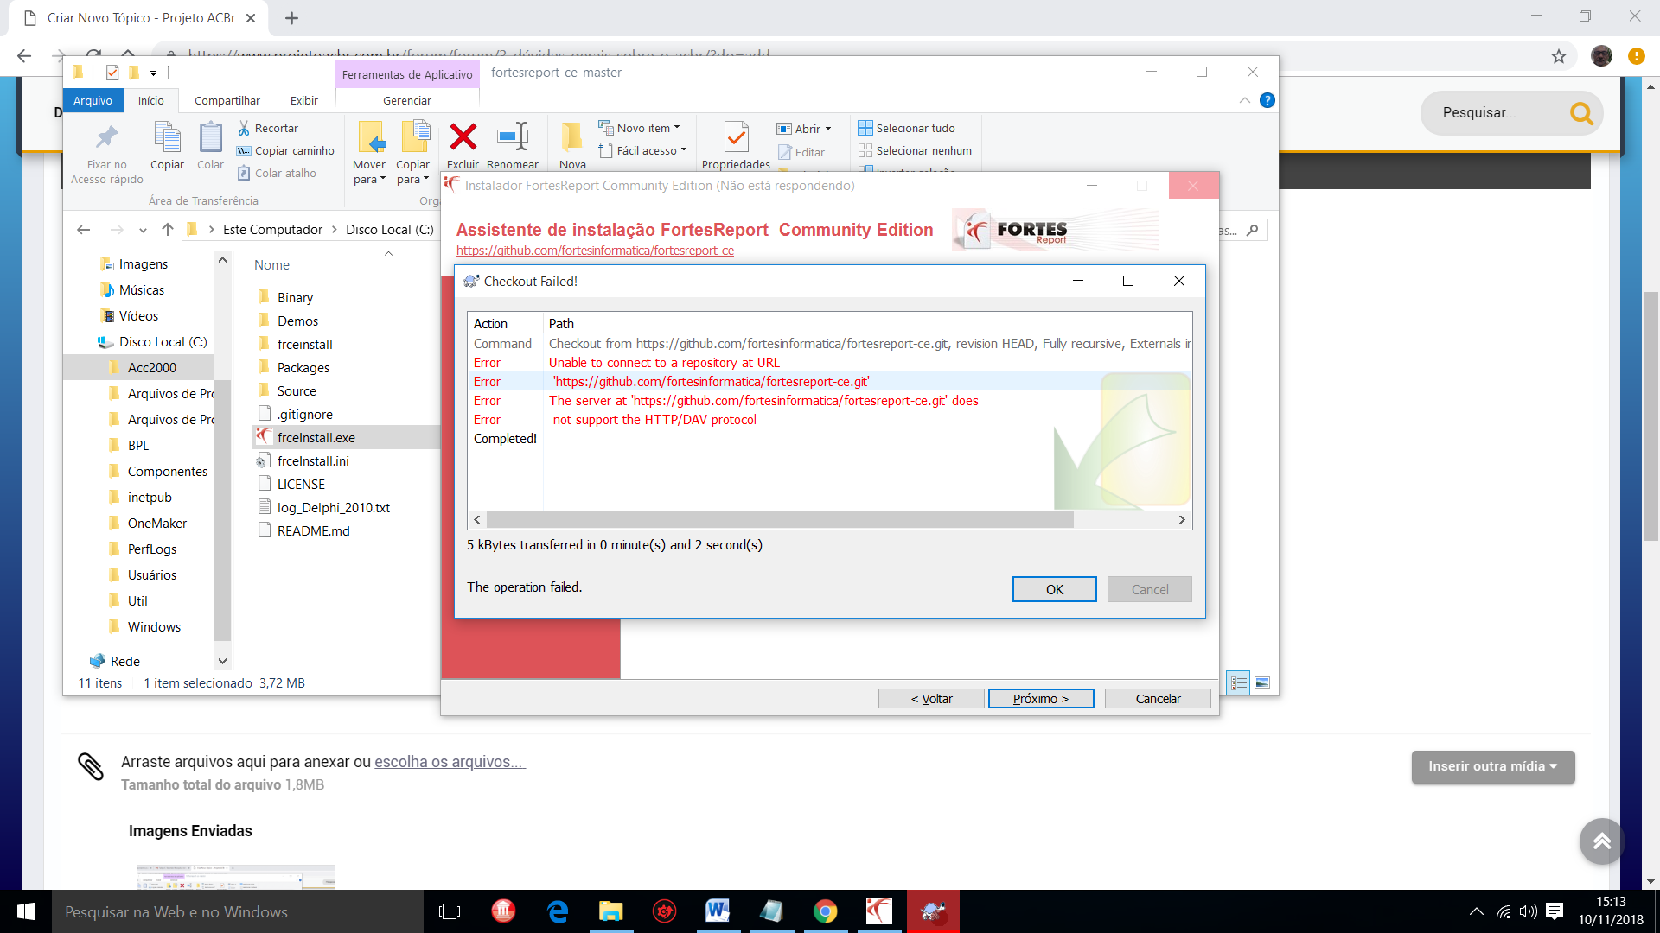The height and width of the screenshot is (933, 1660).
Task: Open 'Fácil acesso' dropdown
Action: (642, 150)
